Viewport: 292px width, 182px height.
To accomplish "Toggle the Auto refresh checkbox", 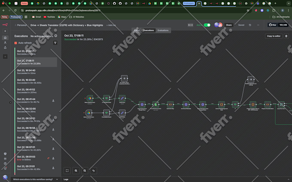I will click(15, 43).
